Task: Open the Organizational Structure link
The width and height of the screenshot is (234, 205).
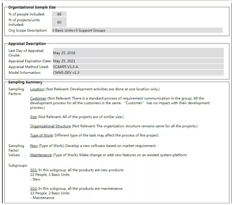Action: point(50,126)
